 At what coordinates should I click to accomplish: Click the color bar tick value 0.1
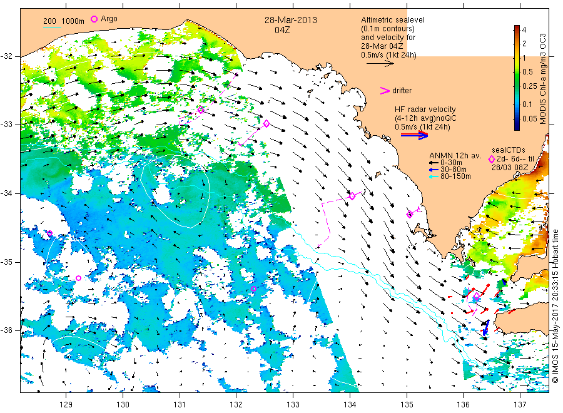point(527,104)
